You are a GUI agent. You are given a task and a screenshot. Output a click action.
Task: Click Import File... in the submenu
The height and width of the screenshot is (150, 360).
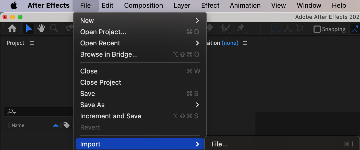[220, 144]
